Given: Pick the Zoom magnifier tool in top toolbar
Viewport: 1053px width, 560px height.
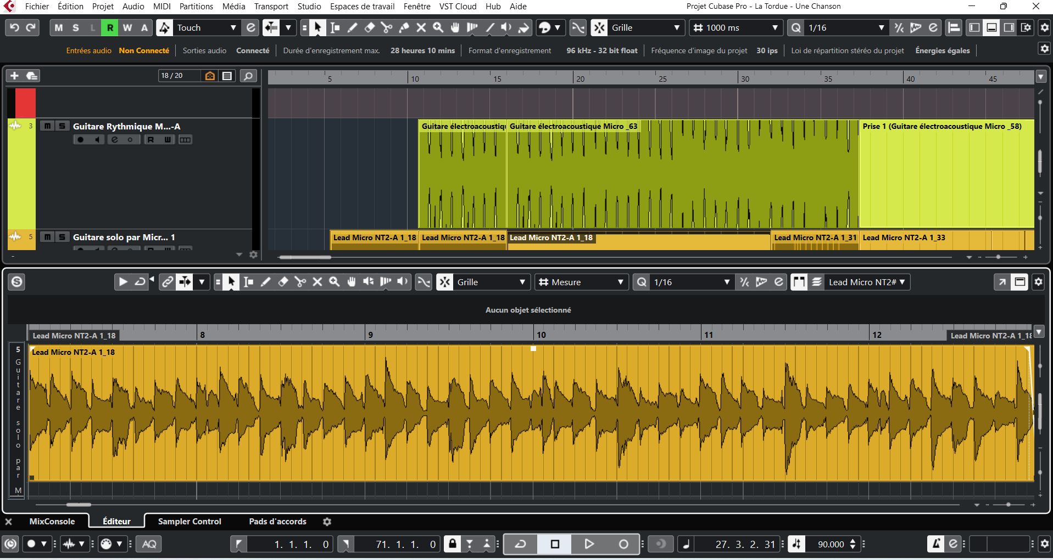Looking at the screenshot, I should (x=438, y=28).
